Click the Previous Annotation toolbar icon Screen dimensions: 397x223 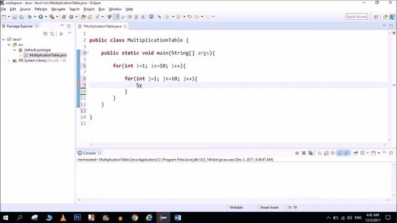click(178, 17)
